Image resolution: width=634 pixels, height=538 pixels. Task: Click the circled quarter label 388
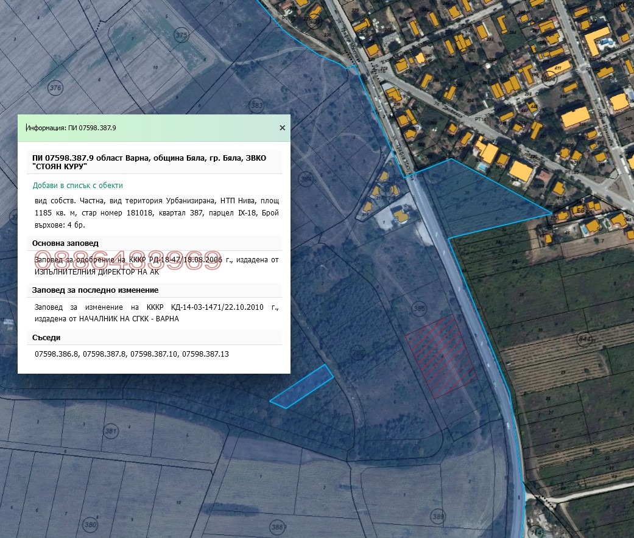(x=277, y=527)
